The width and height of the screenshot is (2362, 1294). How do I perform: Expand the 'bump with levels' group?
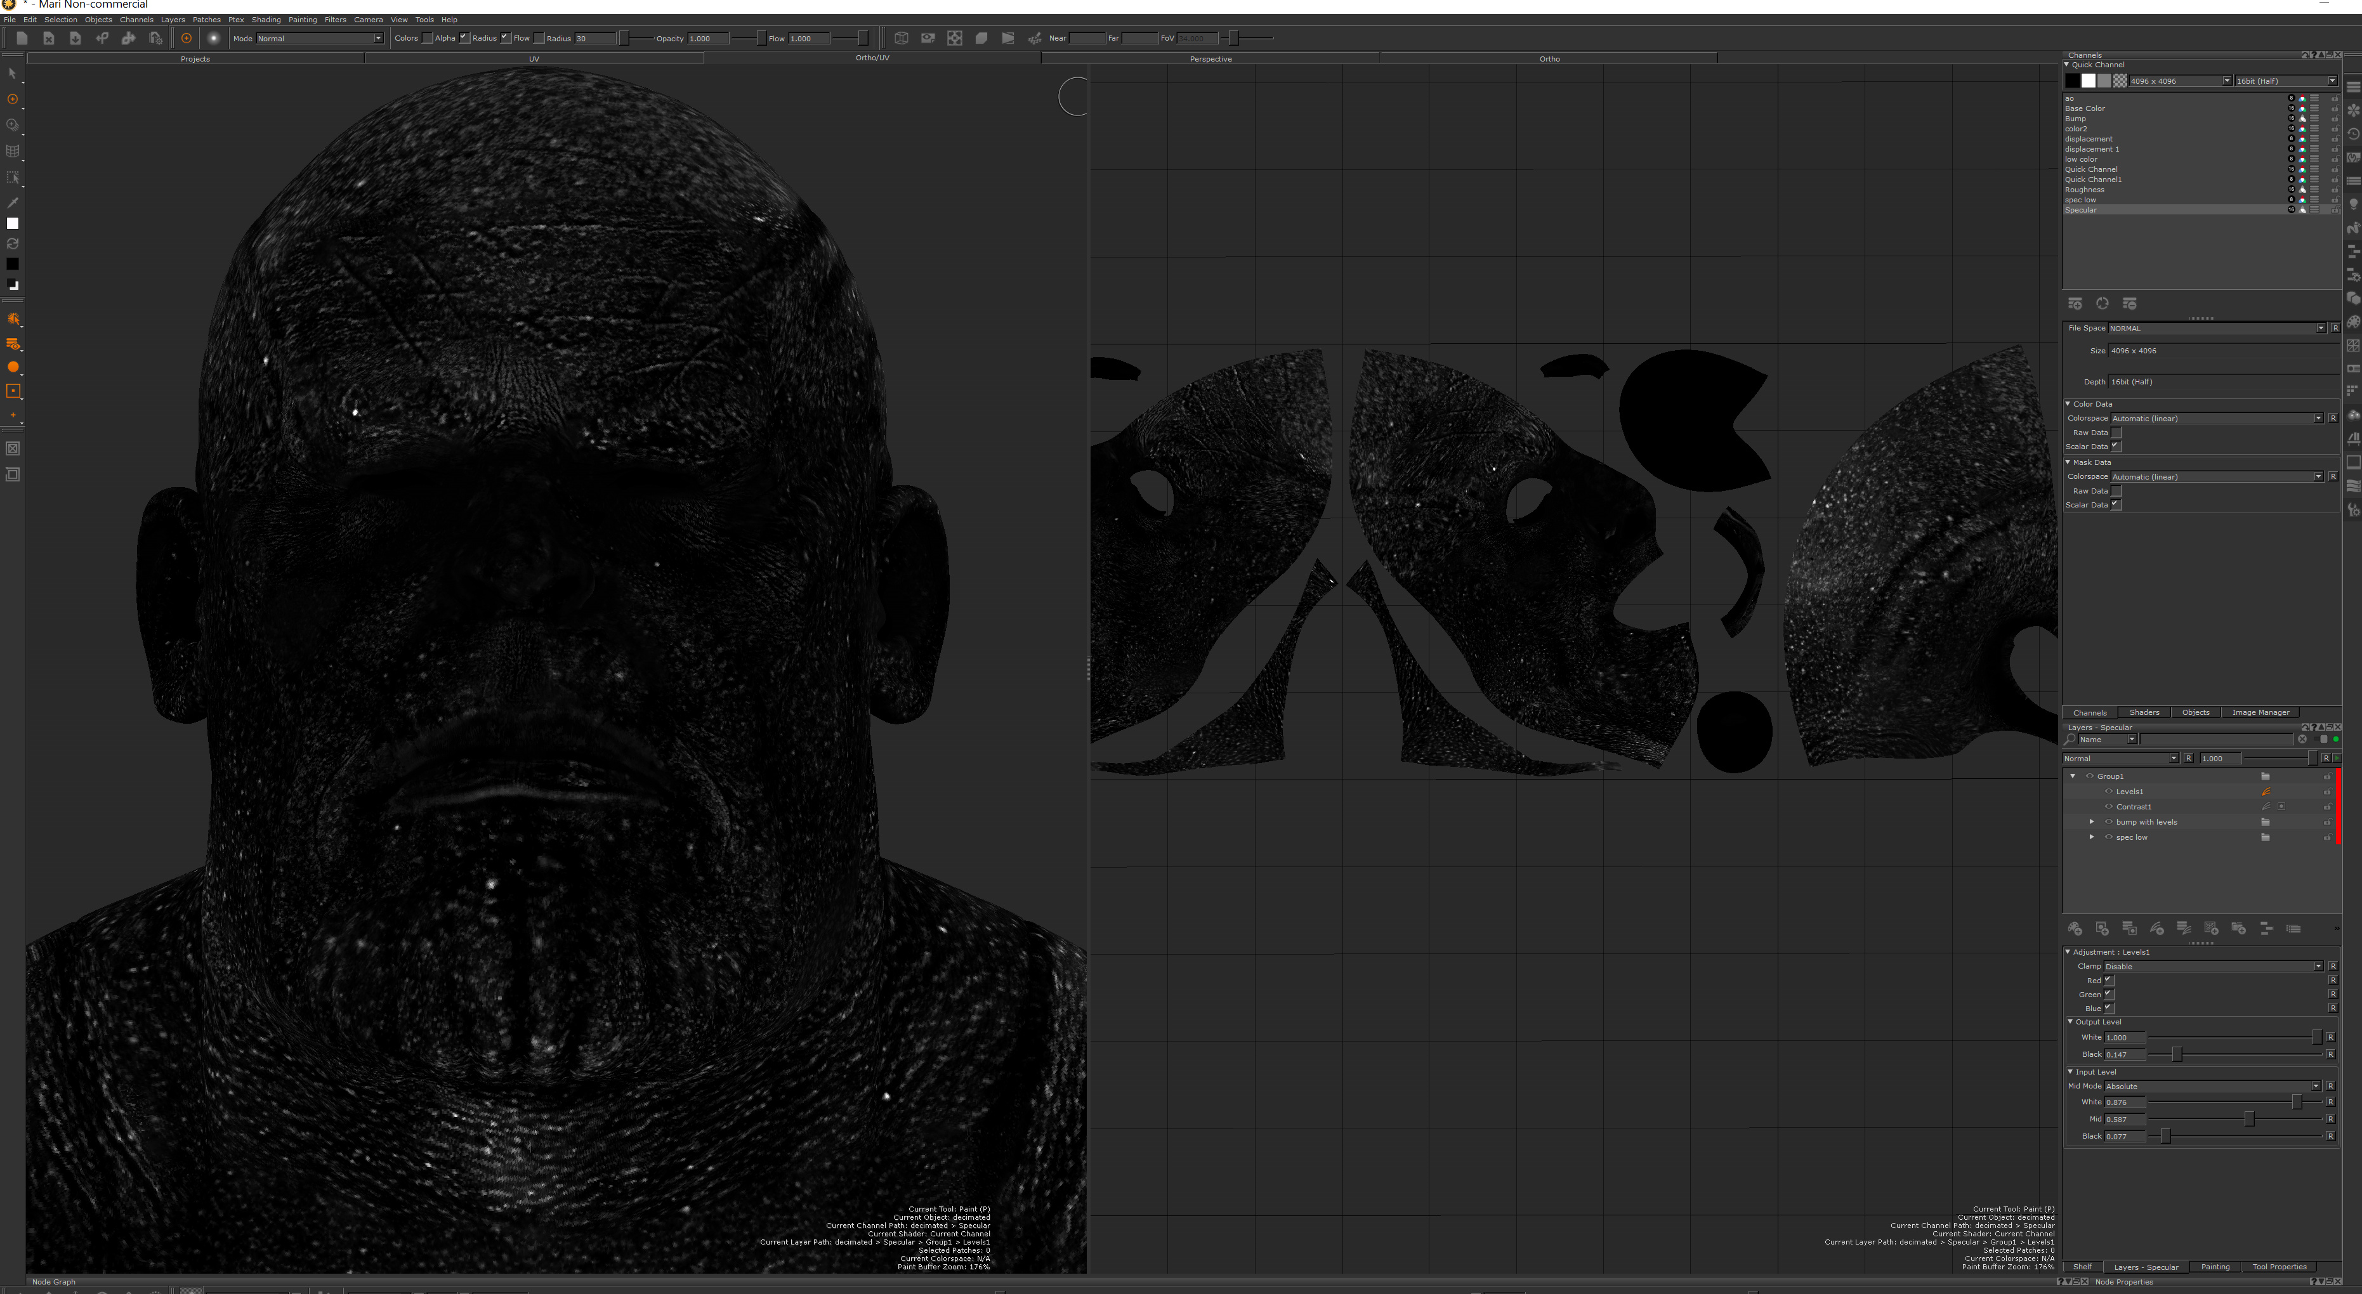coord(2092,822)
